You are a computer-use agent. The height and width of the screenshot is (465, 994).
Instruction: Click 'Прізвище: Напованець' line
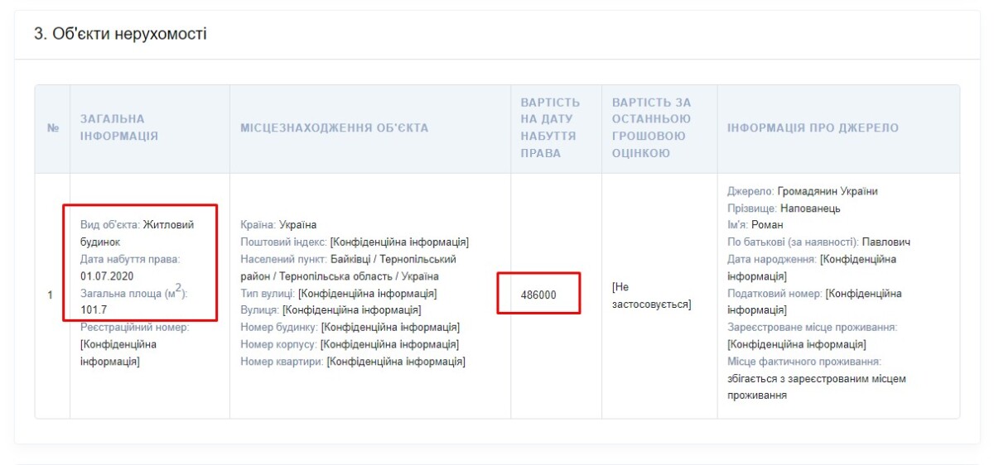tap(784, 209)
